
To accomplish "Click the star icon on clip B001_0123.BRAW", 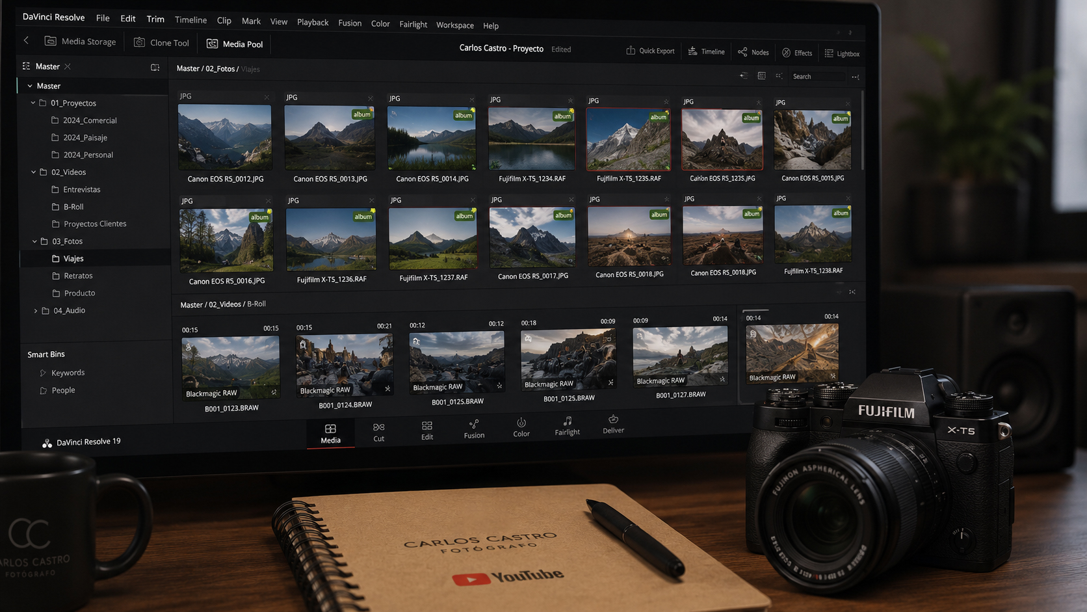I will [274, 392].
